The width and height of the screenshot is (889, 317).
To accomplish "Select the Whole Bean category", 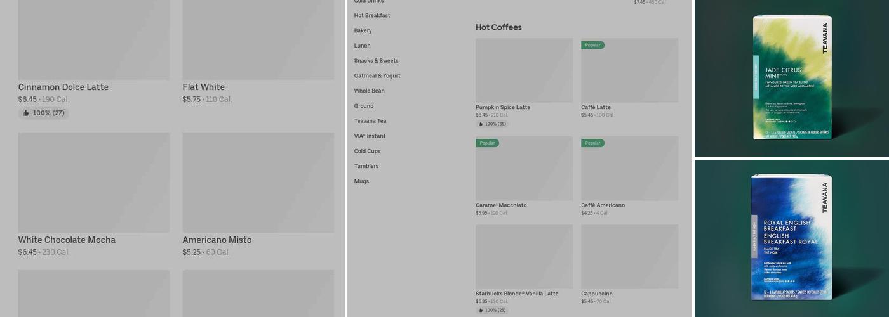I will 370,91.
